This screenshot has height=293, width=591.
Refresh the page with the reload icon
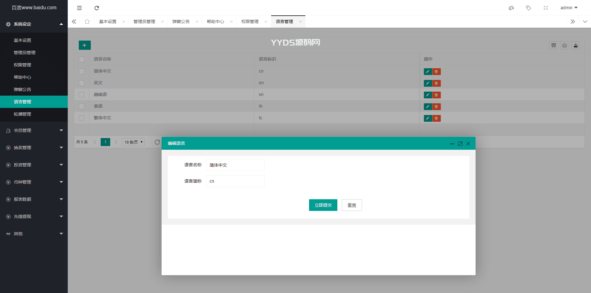point(97,8)
